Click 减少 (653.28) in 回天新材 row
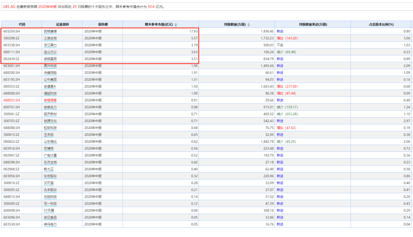 (287, 114)
